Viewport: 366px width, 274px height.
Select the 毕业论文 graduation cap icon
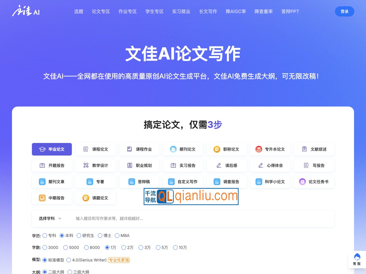[42, 149]
